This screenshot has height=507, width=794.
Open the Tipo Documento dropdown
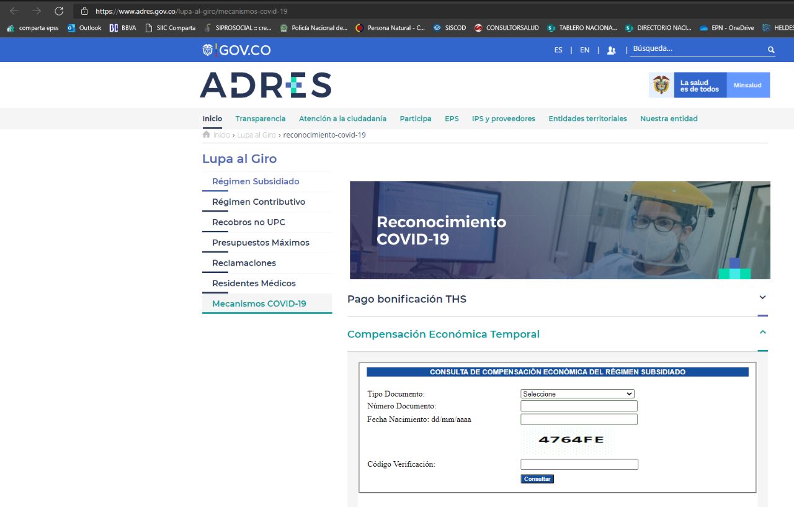point(578,394)
